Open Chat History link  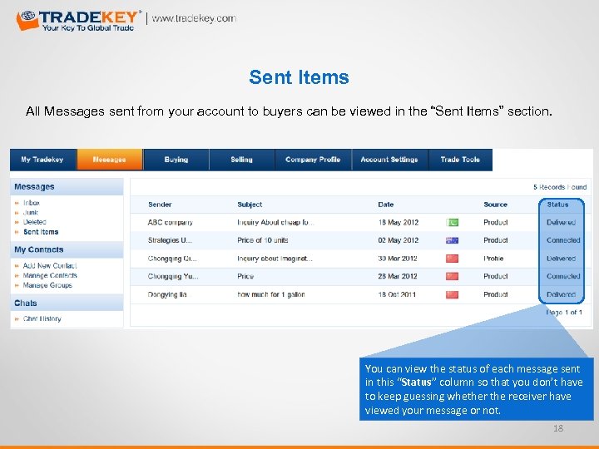42,318
